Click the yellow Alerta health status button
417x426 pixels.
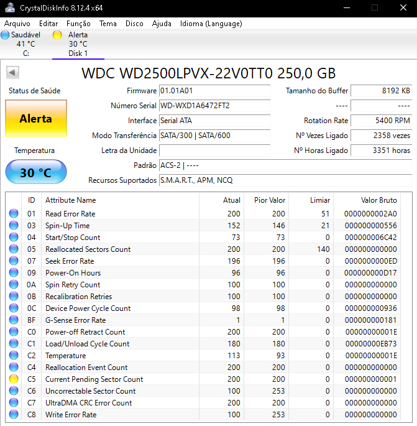click(x=36, y=118)
